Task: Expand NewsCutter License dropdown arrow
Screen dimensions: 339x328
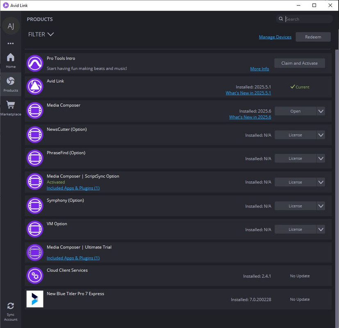Action: 321,135
